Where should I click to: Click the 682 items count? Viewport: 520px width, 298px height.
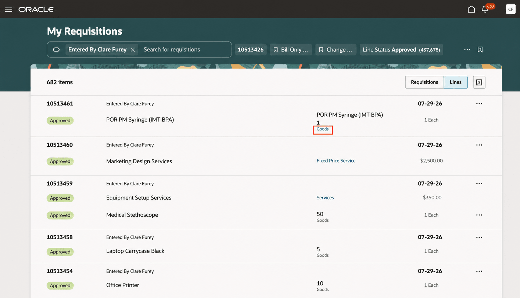60,82
